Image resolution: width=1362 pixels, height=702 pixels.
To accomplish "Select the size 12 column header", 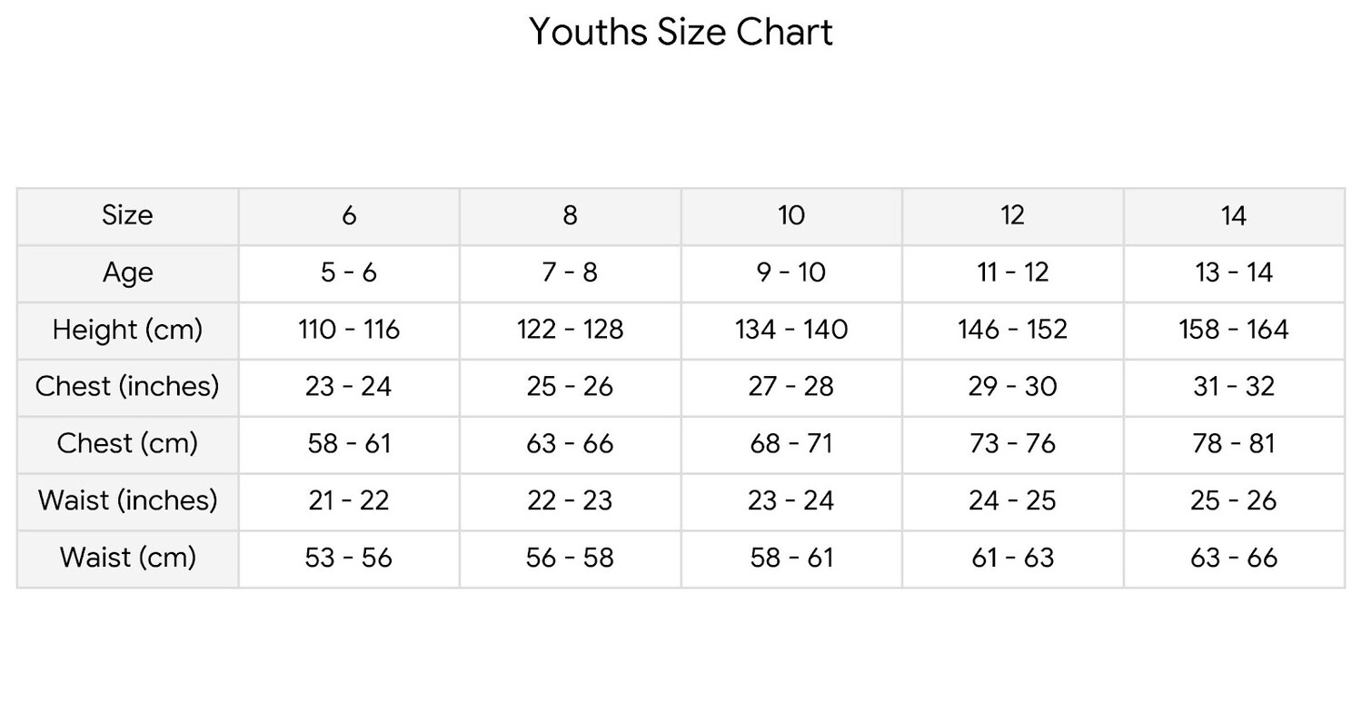I will (x=1012, y=215).
